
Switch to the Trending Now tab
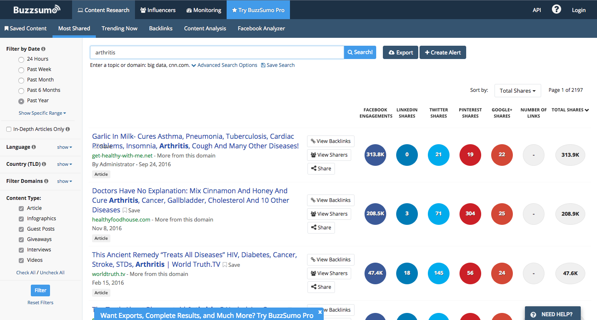pyautogui.click(x=119, y=28)
